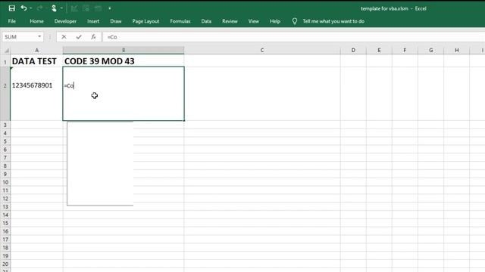Select the row 5 header
Image resolution: width=485 pixels, height=272 pixels.
click(5, 141)
